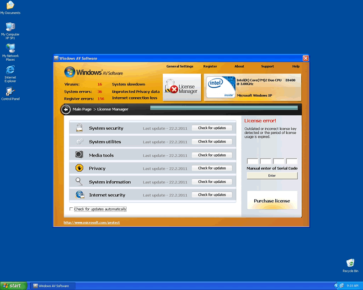
Task: Click the Internet security globe icon
Action: click(80, 195)
